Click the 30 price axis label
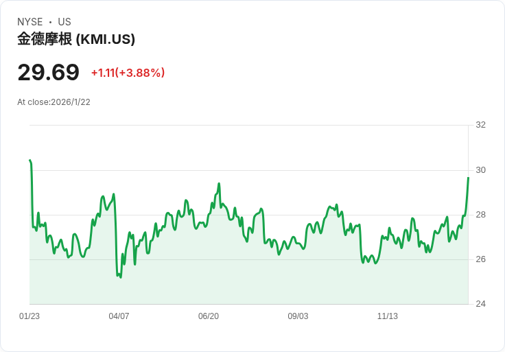The height and width of the screenshot is (352, 505). click(480, 170)
